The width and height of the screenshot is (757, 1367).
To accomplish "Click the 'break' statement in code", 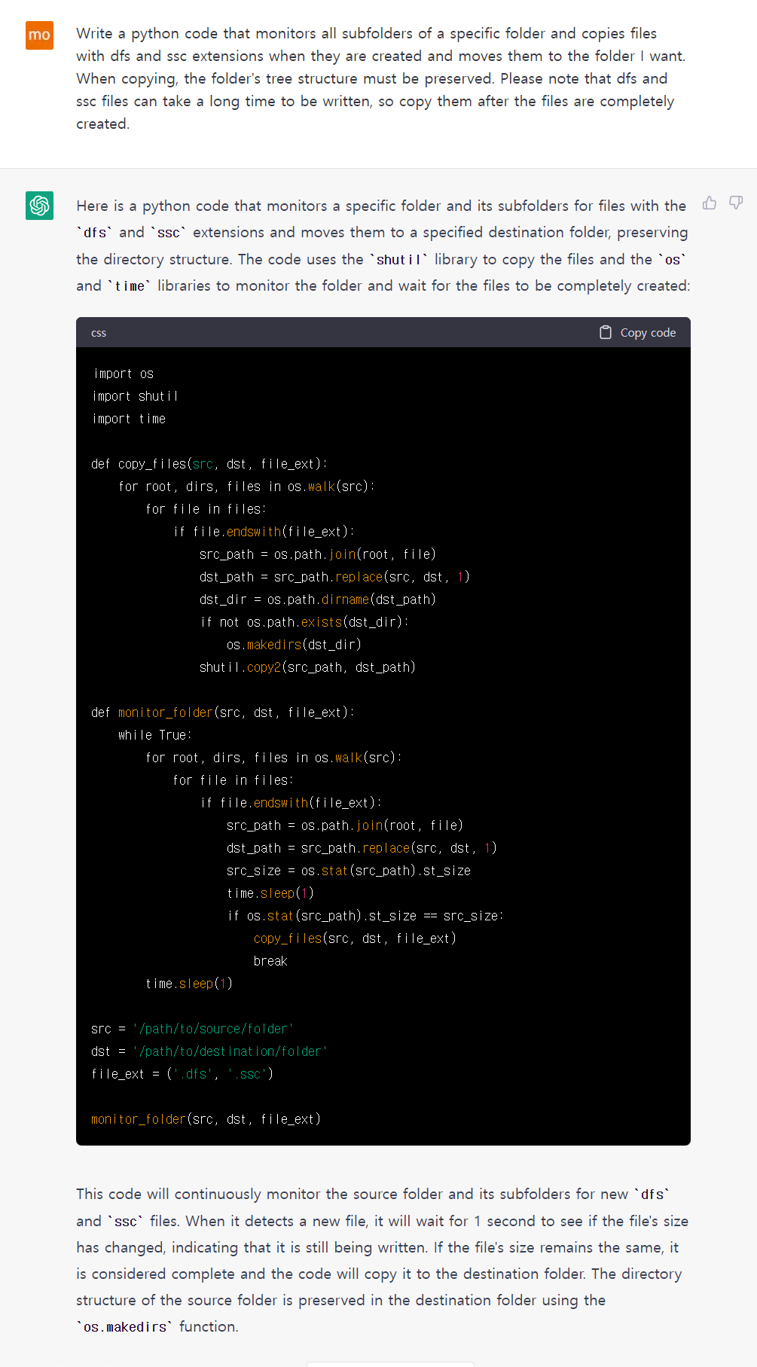I will coord(270,961).
